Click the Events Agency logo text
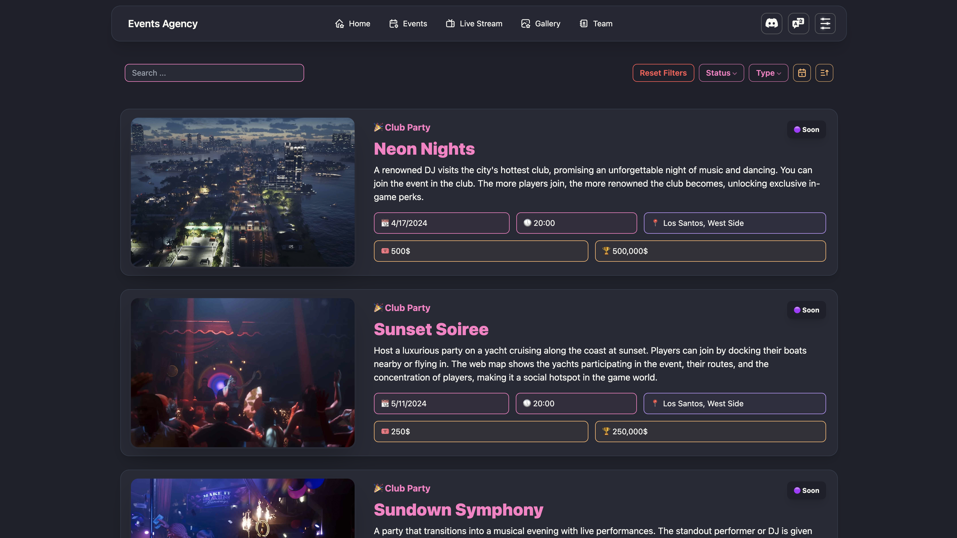Image resolution: width=957 pixels, height=538 pixels. tap(163, 24)
